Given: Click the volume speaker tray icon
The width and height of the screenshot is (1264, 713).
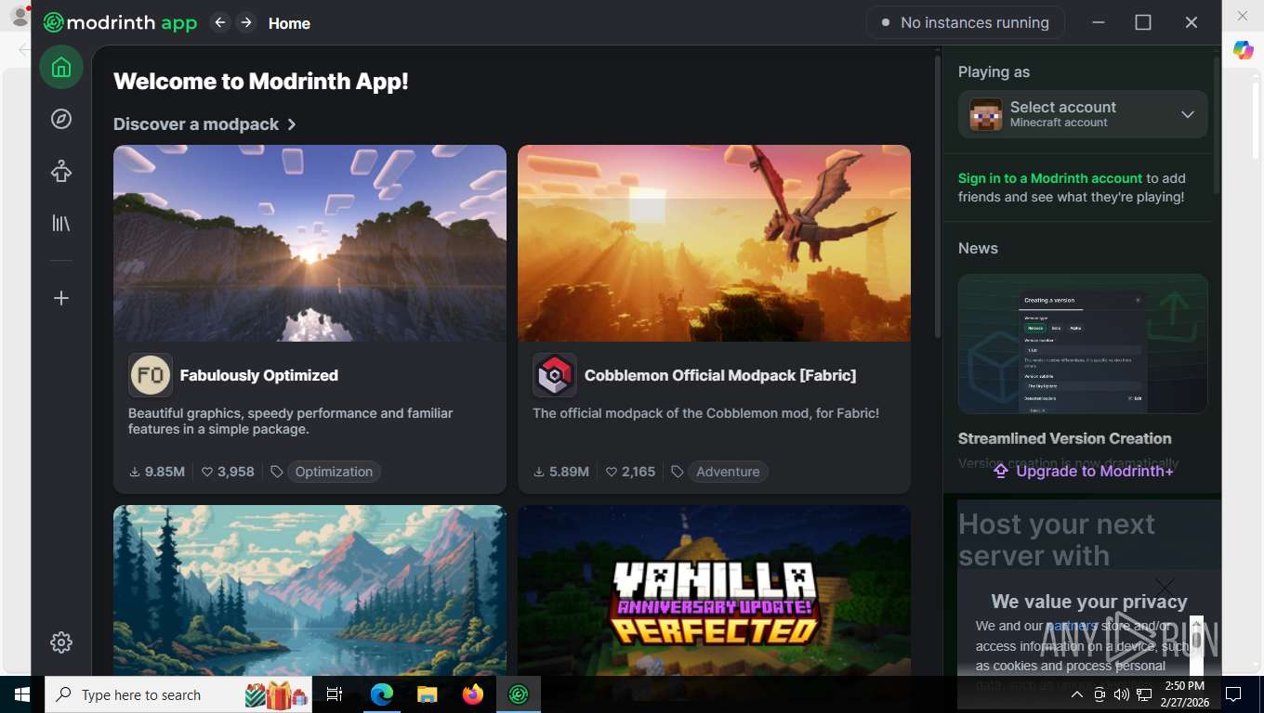Looking at the screenshot, I should click(x=1121, y=694).
